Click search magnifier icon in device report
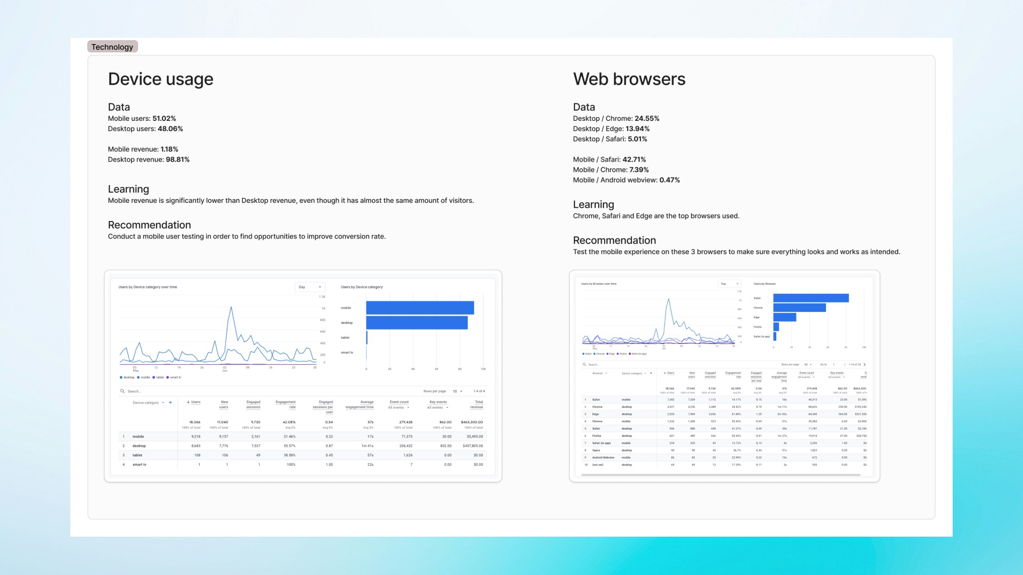The width and height of the screenshot is (1023, 575). (x=122, y=391)
